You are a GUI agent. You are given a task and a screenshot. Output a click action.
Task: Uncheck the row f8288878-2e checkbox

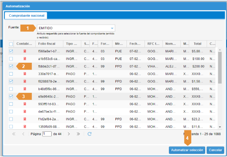11,81
